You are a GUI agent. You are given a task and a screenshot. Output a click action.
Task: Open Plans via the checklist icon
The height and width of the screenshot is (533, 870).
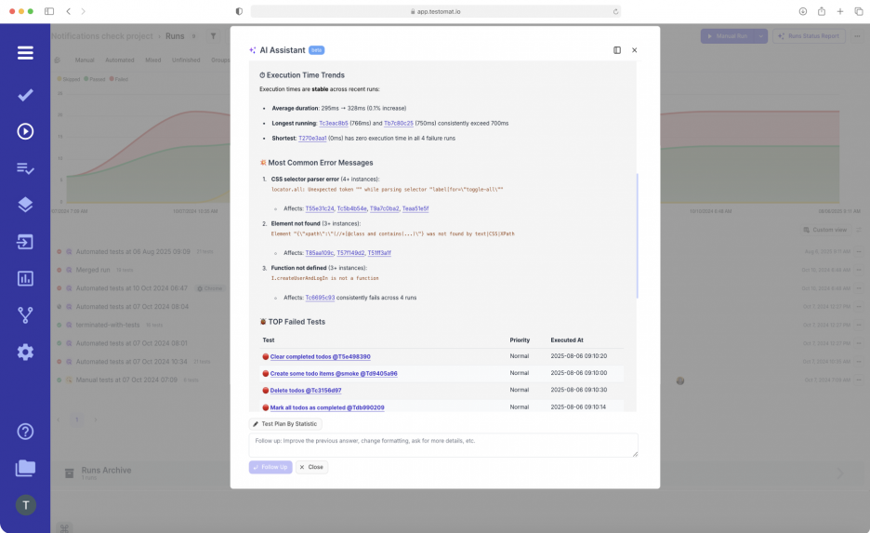(25, 168)
